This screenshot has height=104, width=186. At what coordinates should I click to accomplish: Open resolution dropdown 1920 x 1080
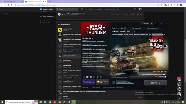click(125, 28)
